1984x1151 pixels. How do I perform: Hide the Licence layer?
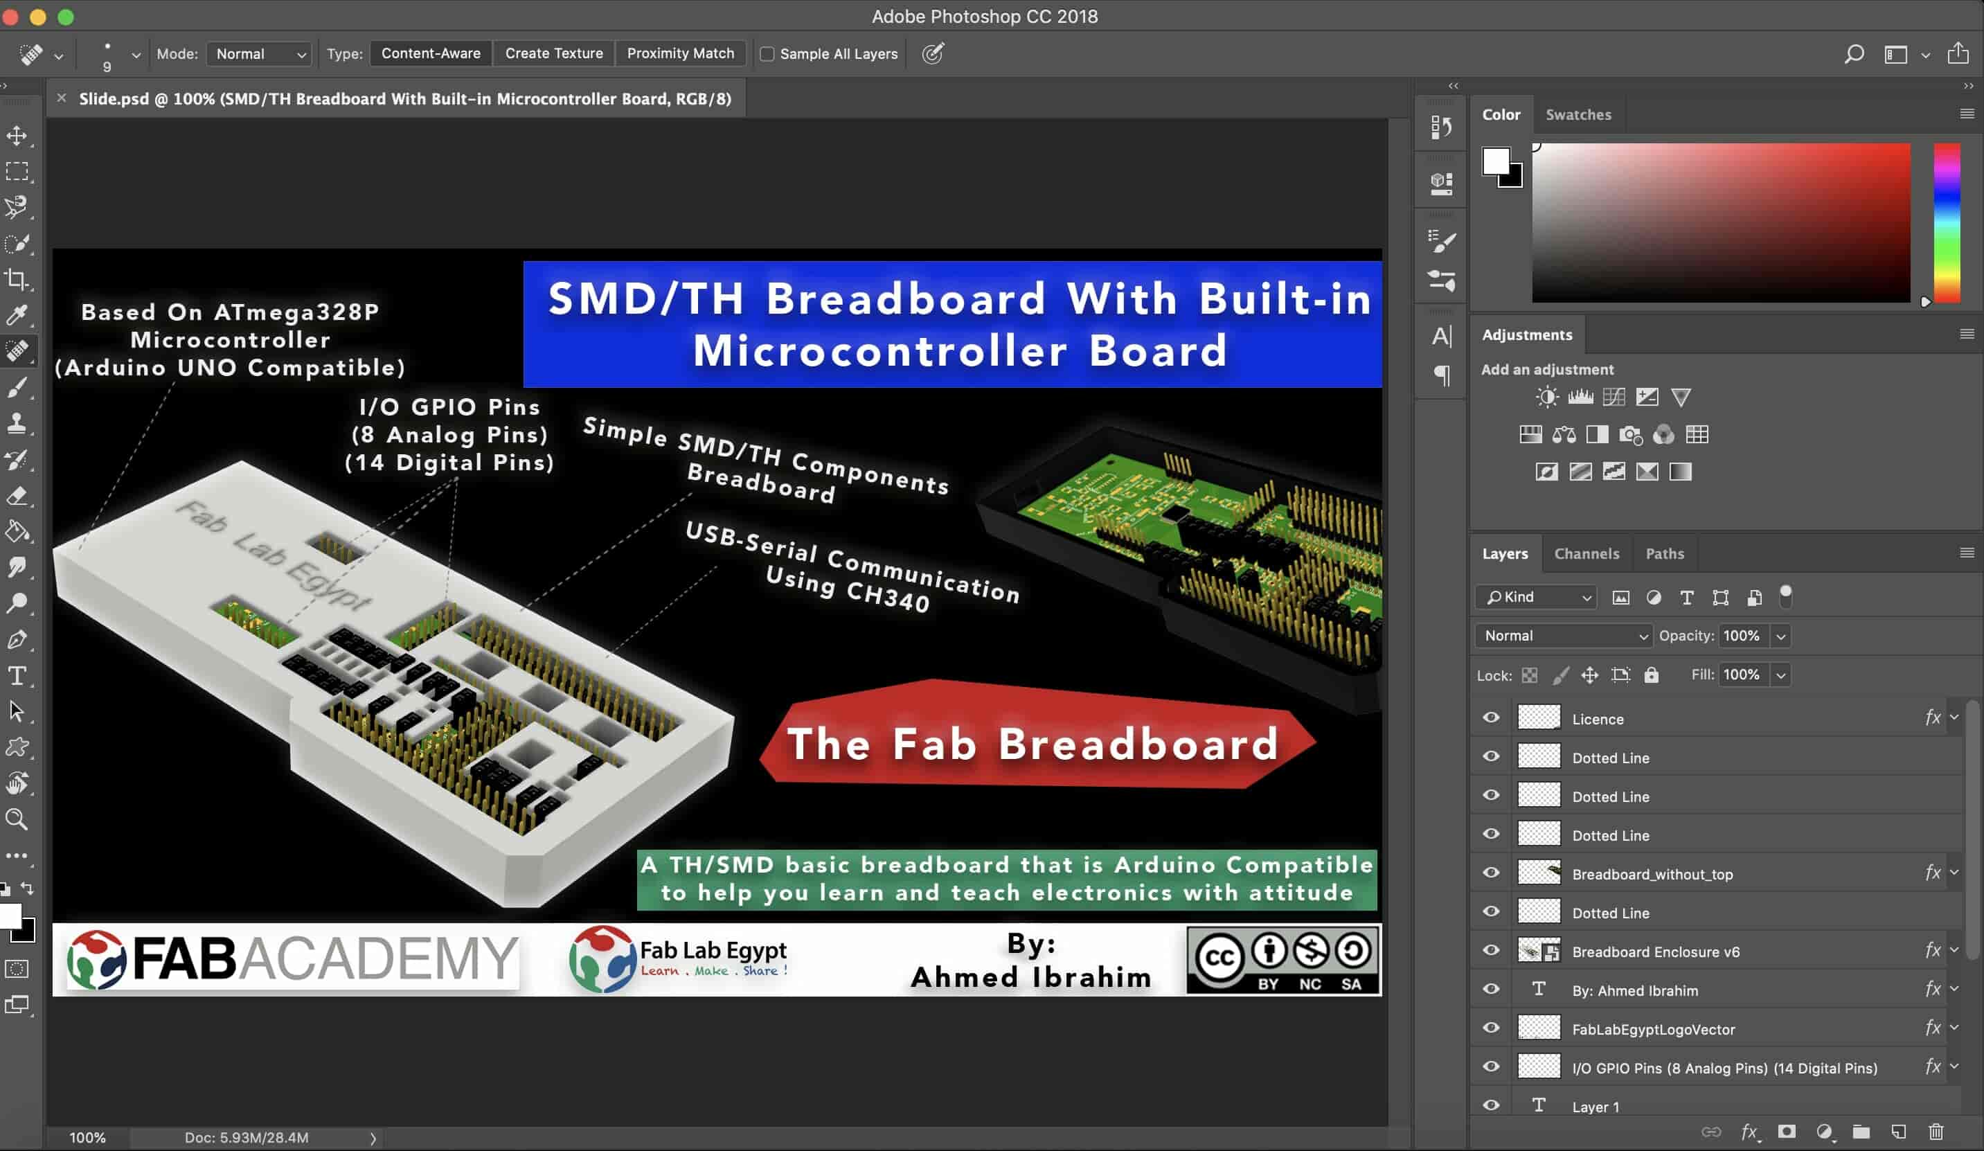click(x=1490, y=717)
